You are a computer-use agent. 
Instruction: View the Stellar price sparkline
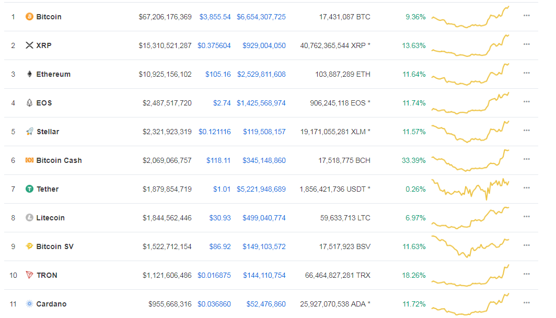tap(470, 132)
